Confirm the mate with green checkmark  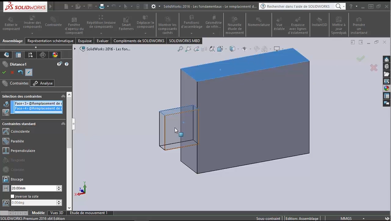[4, 73]
